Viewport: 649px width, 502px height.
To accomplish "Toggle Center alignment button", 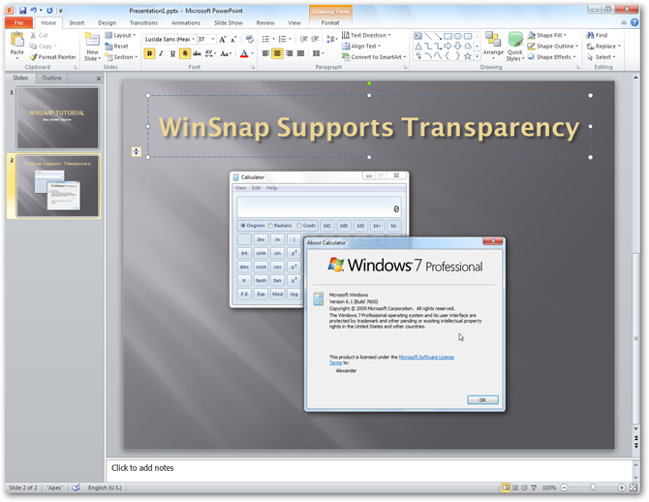I will click(x=277, y=53).
